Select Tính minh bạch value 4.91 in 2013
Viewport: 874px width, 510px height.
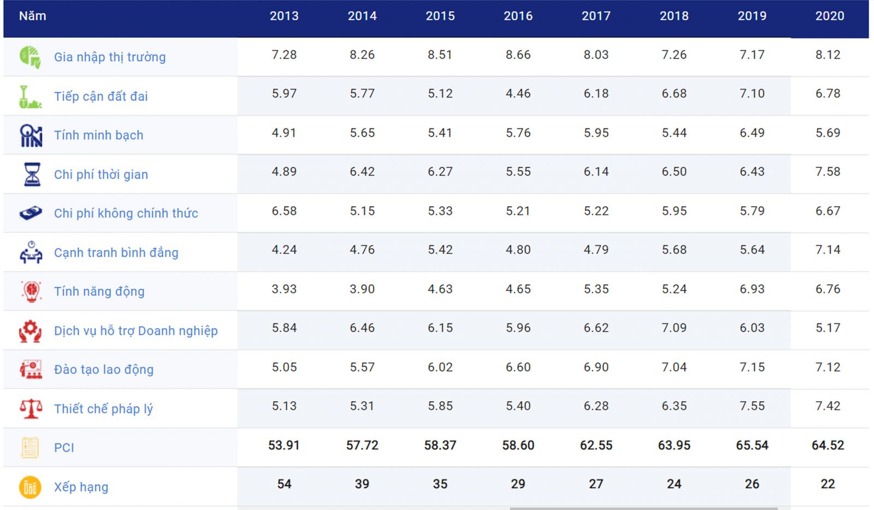click(284, 133)
